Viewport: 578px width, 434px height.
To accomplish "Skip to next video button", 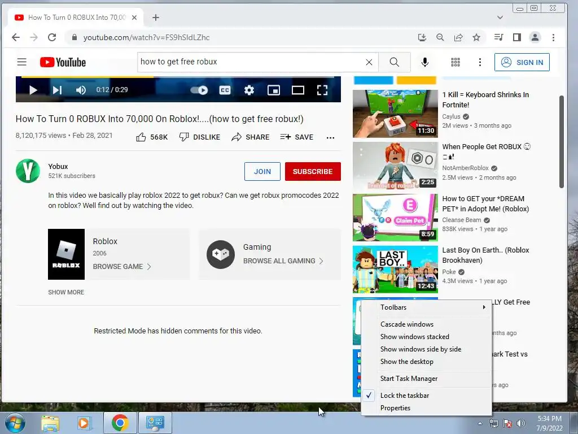I will click(x=57, y=90).
